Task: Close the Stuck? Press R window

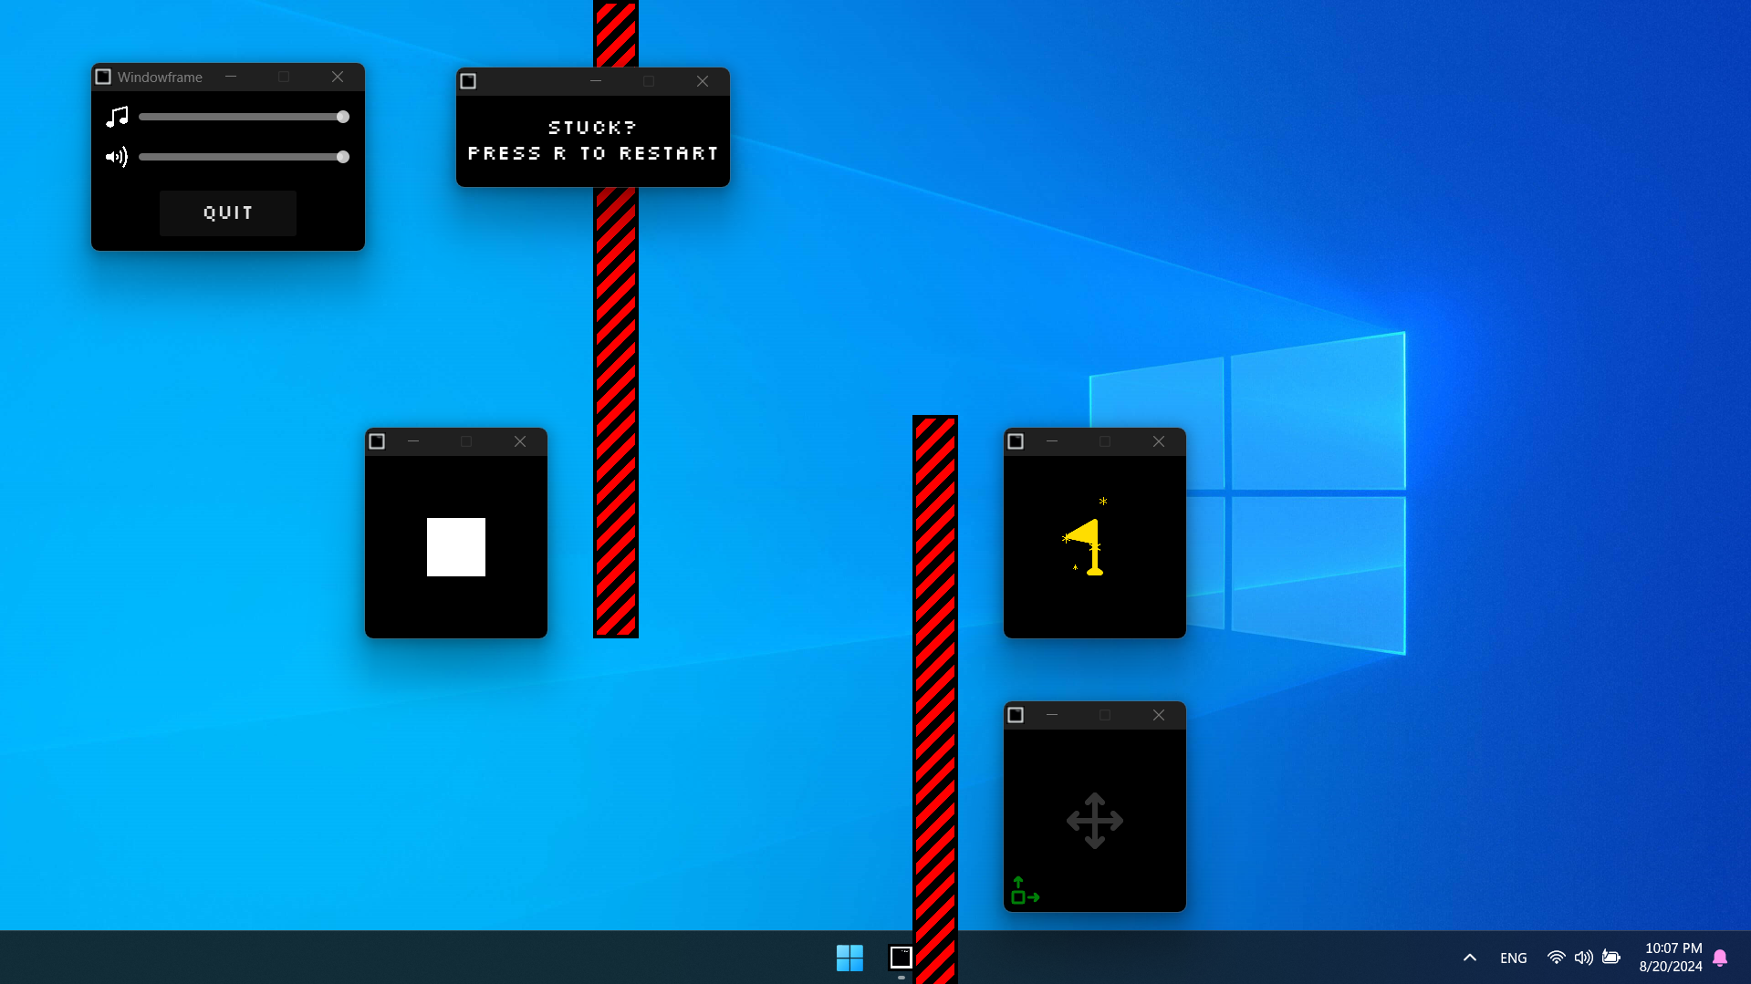Action: 703,81
